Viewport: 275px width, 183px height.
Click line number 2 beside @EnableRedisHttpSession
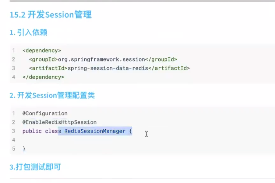14,122
